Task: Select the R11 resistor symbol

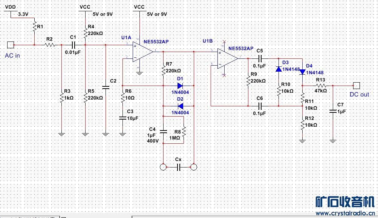Action: click(x=302, y=98)
